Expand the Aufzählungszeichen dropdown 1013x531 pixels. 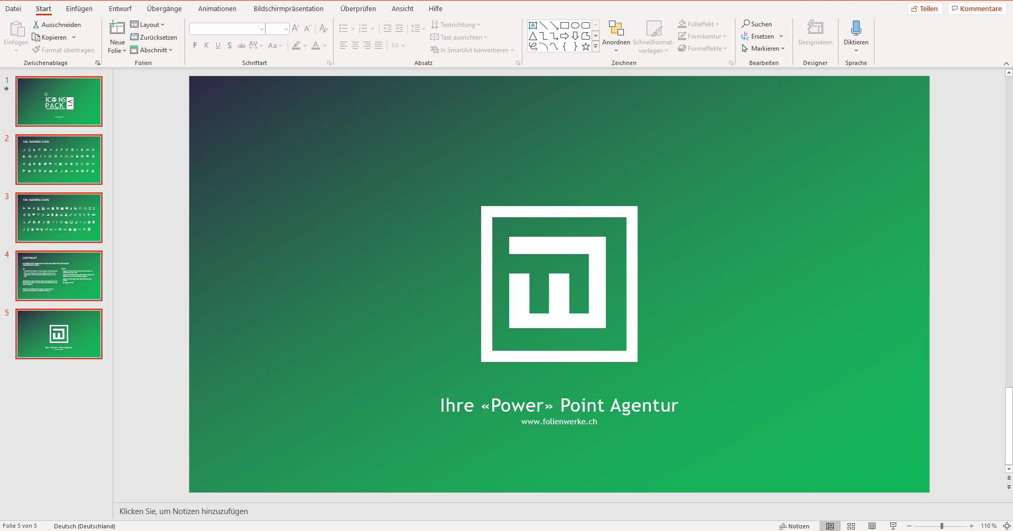(352, 29)
